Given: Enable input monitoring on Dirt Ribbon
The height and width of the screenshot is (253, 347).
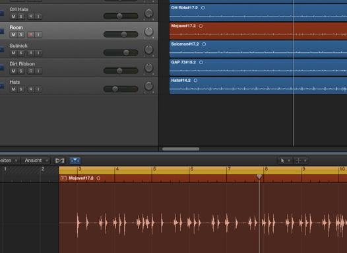Looking at the screenshot, I should point(38,71).
